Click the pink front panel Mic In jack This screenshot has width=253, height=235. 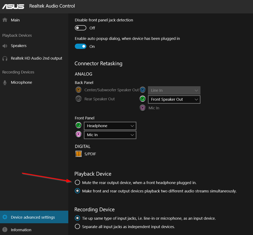point(79,134)
